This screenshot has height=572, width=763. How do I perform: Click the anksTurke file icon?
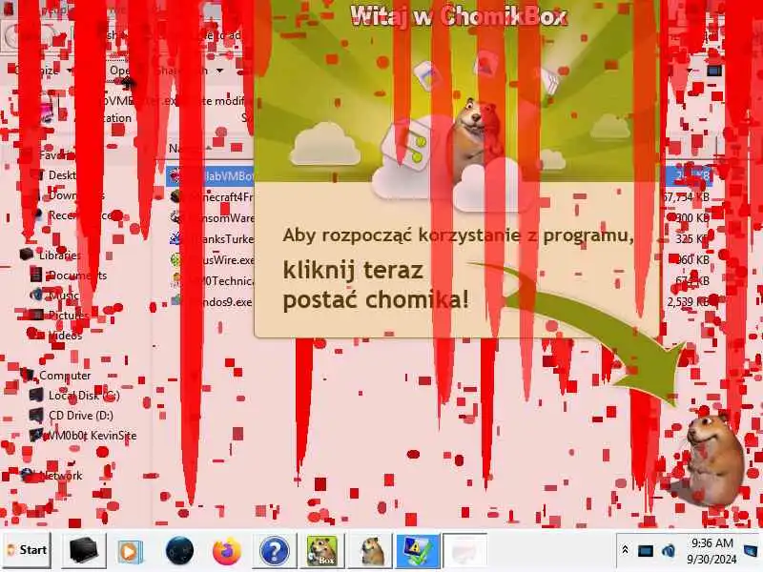click(175, 238)
